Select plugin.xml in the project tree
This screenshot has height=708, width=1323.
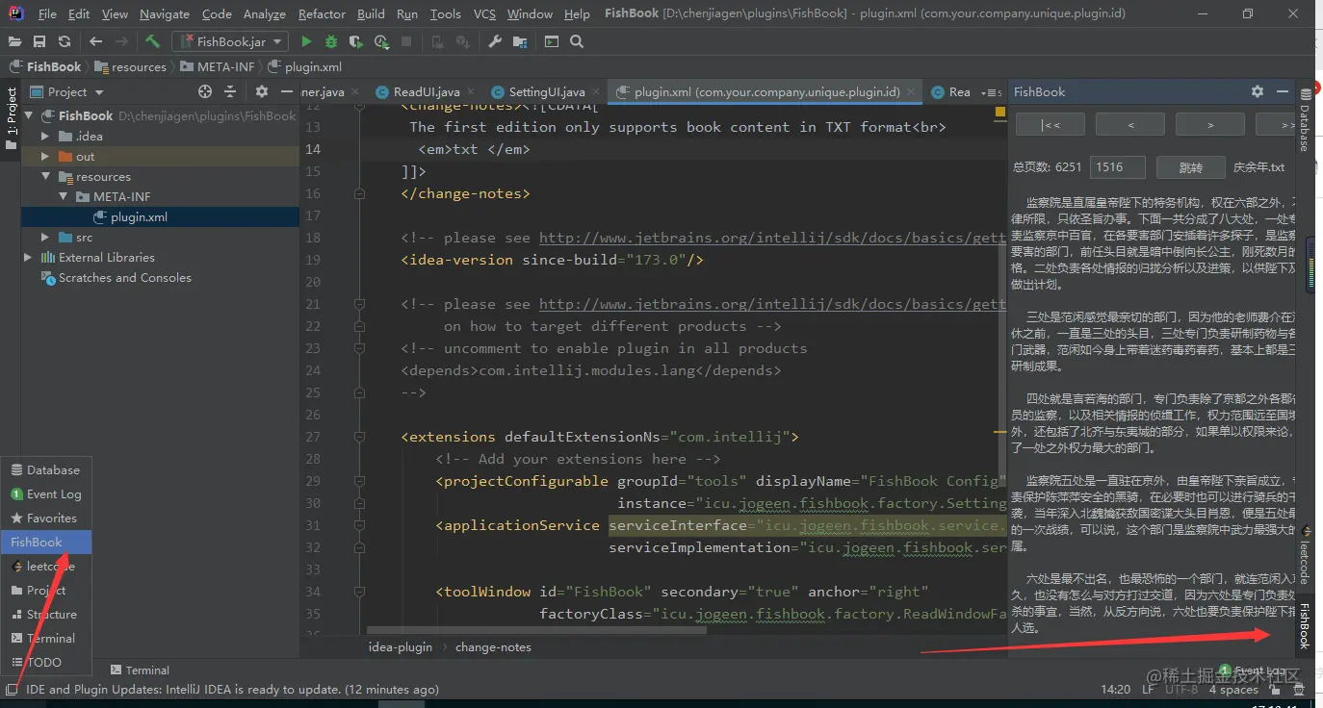click(x=161, y=216)
